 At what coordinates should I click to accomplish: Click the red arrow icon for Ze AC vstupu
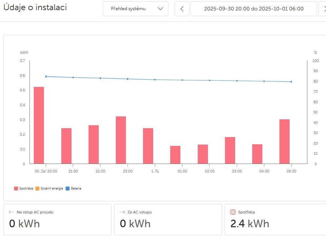coord(122,212)
